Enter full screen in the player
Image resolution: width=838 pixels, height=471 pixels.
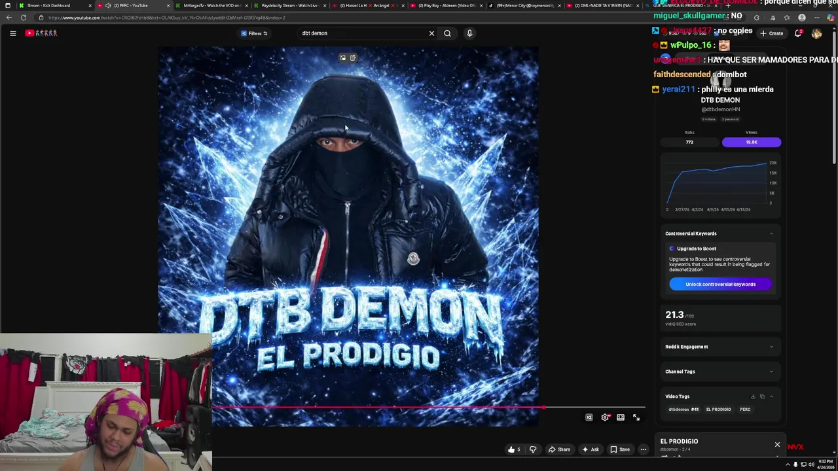tap(636, 417)
